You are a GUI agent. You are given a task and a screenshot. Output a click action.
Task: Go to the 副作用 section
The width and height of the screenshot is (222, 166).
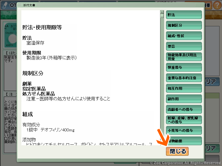click(x=184, y=99)
